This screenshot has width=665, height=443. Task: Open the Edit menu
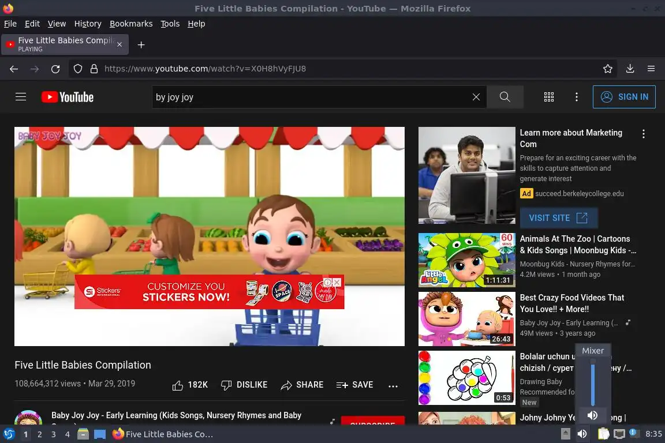tap(32, 24)
